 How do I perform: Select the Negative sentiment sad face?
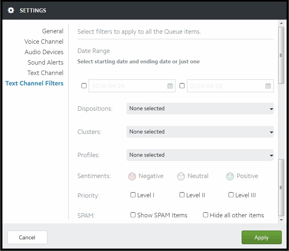(132, 176)
